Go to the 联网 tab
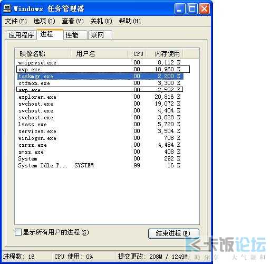270x264 pixels. pyautogui.click(x=100, y=35)
